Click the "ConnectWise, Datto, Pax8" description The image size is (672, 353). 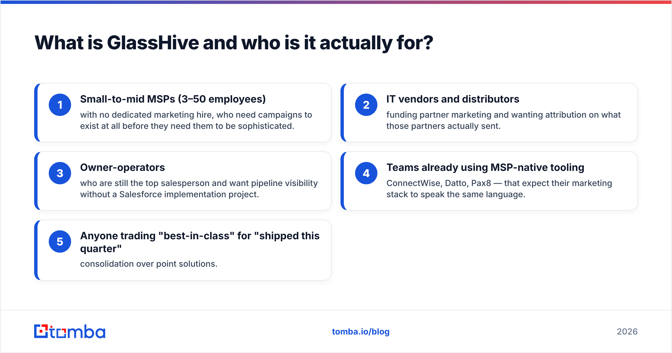499,189
